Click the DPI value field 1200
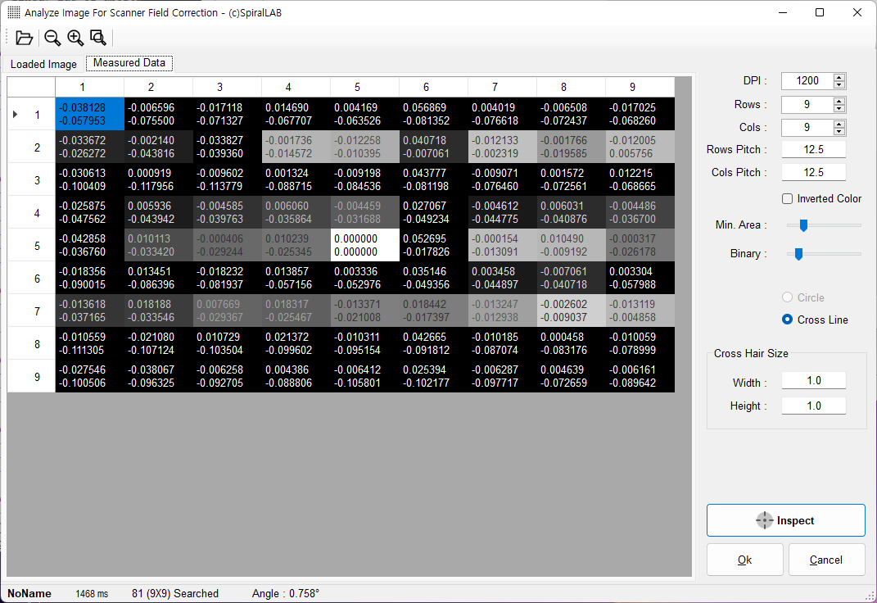The height and width of the screenshot is (603, 877). pyautogui.click(x=807, y=80)
